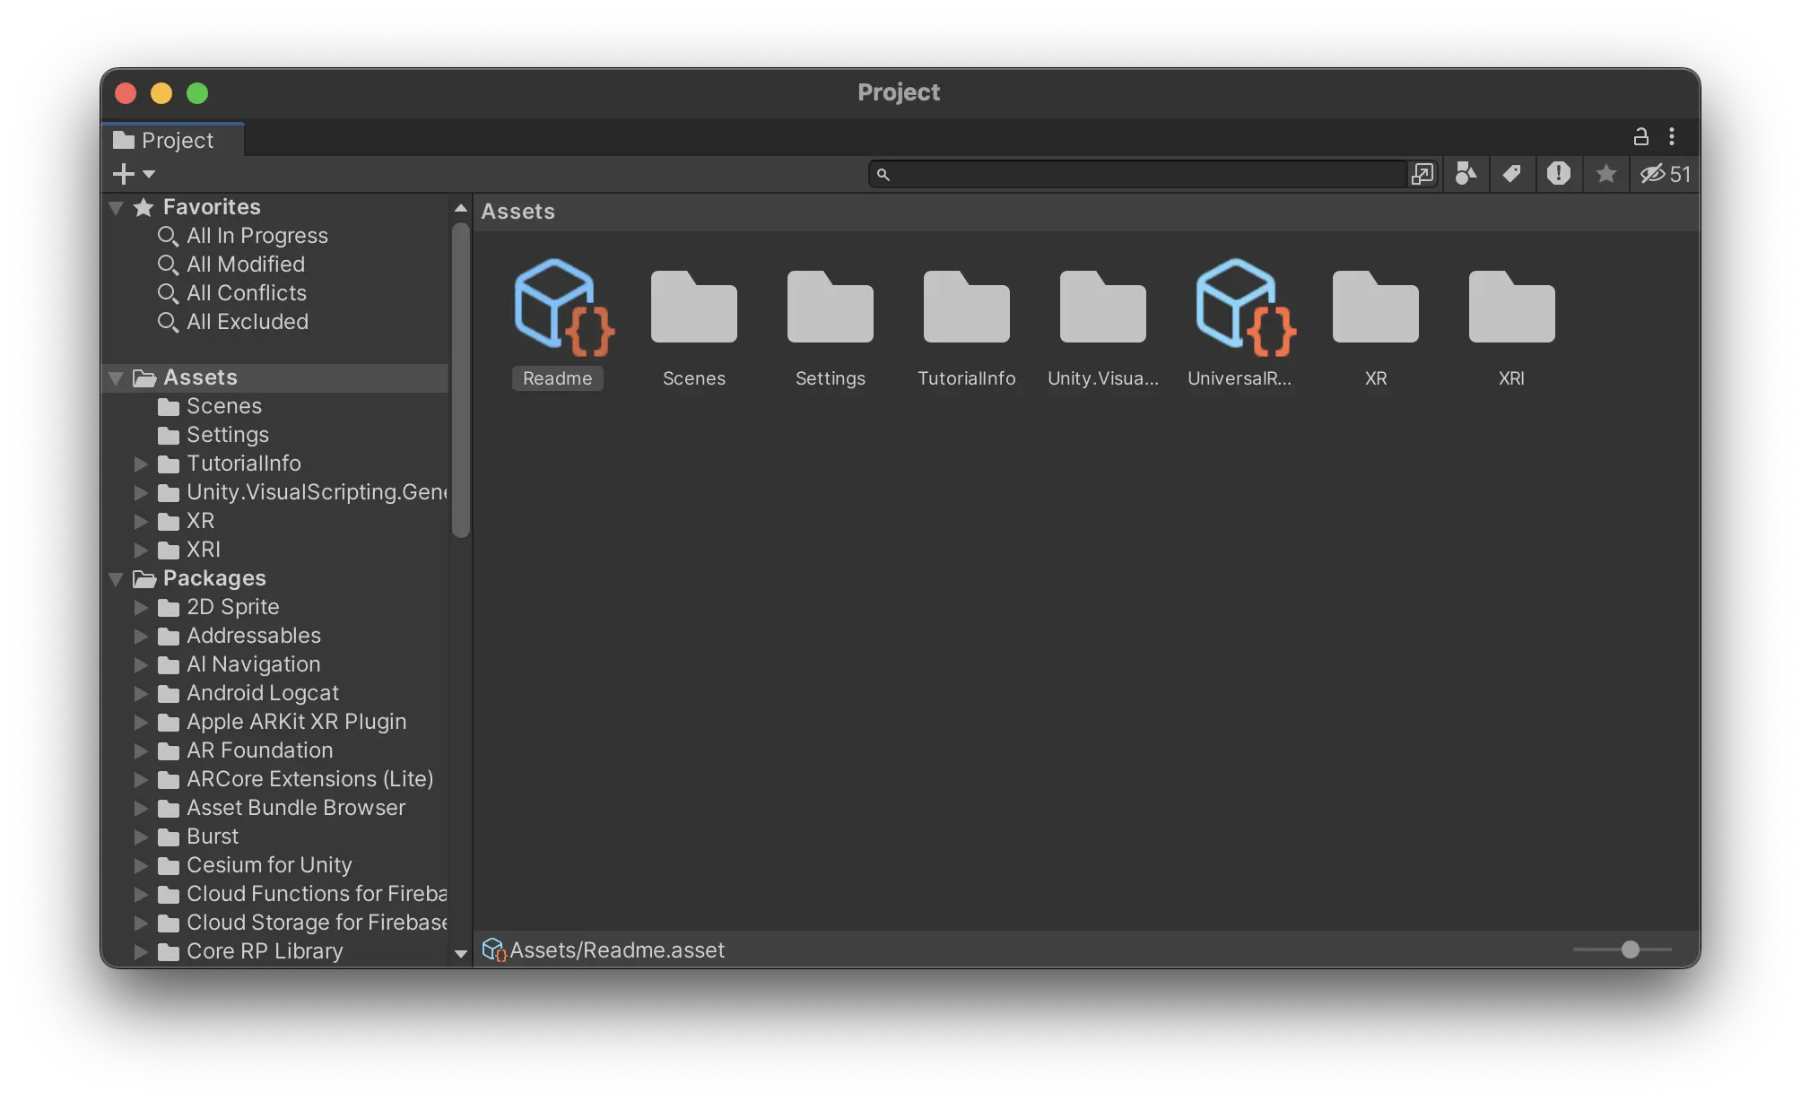The image size is (1801, 1101).
Task: Adjust the icon size slider
Action: tap(1630, 949)
